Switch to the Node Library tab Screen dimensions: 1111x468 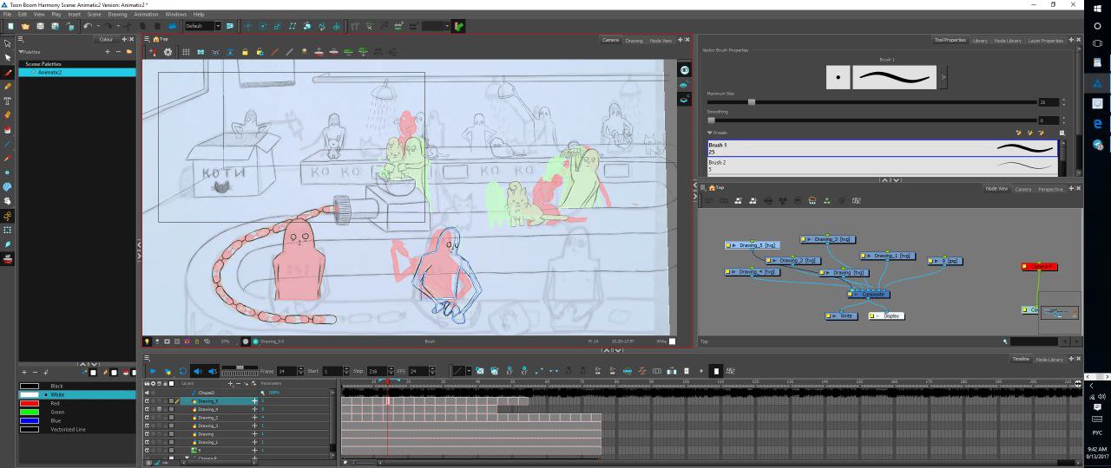point(1008,40)
